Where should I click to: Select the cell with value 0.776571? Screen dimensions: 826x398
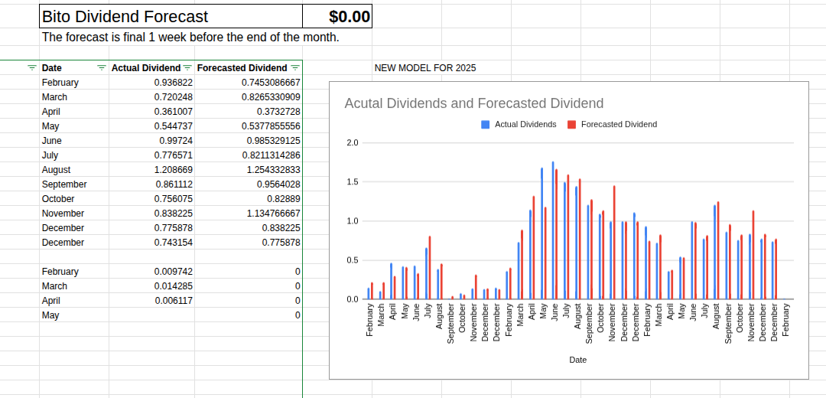pos(151,155)
